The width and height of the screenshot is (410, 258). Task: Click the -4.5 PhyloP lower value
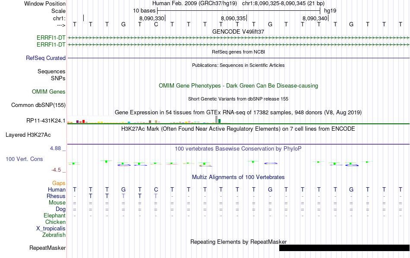56,170
